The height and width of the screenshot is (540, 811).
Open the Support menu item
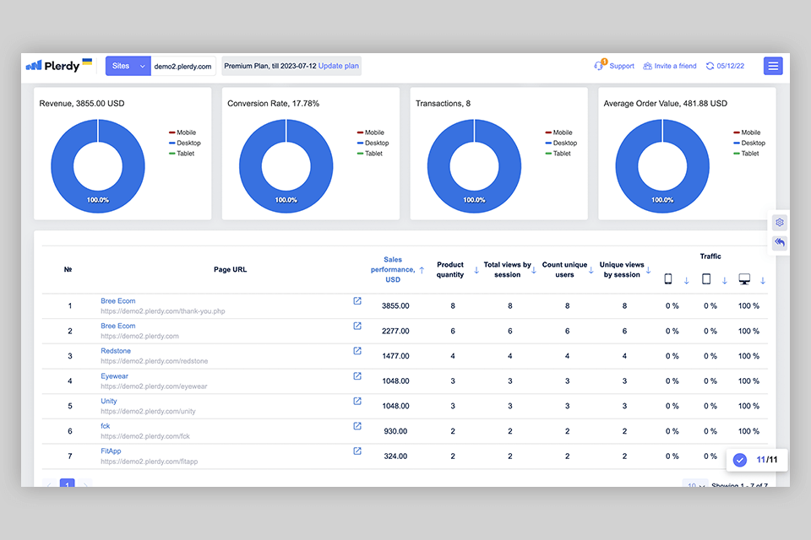coord(615,66)
